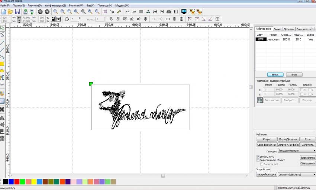Open the Конфигурация(S) menu
Image resolution: width=316 pixels, height=190 pixels.
pos(55,6)
